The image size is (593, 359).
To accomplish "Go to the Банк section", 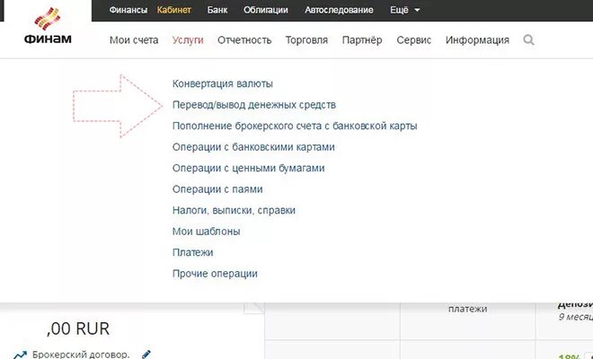I will [217, 10].
